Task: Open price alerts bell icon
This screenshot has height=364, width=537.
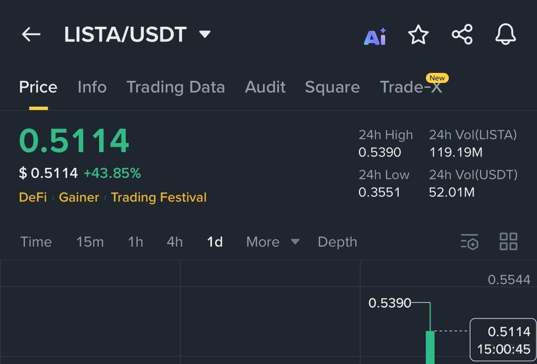Action: tap(506, 35)
